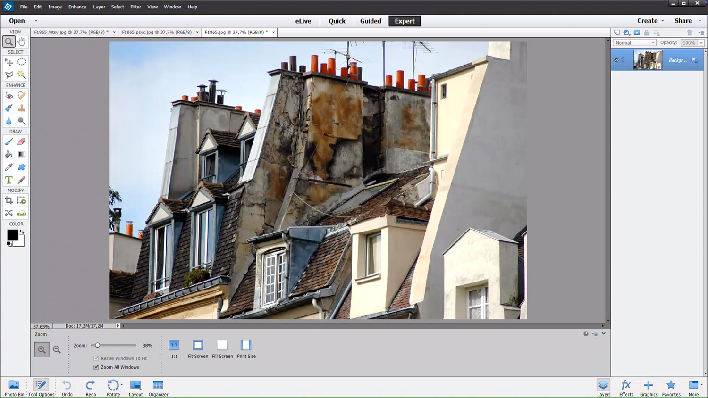Open the Normal blend mode dropdown
708x398 pixels.
(634, 43)
